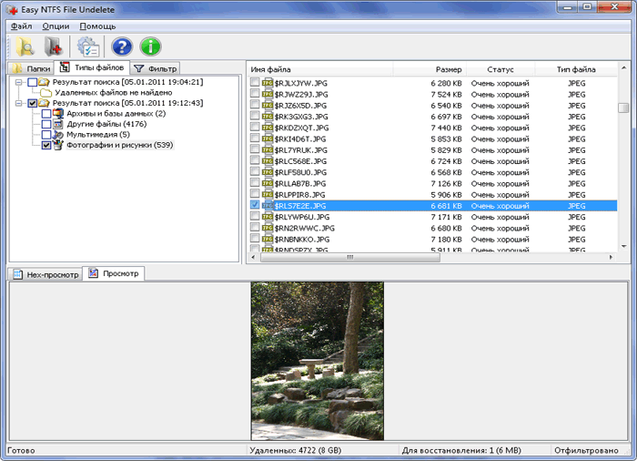This screenshot has width=637, height=461.
Task: Check the box for $RJWZ29J.JPG
Action: click(x=254, y=94)
